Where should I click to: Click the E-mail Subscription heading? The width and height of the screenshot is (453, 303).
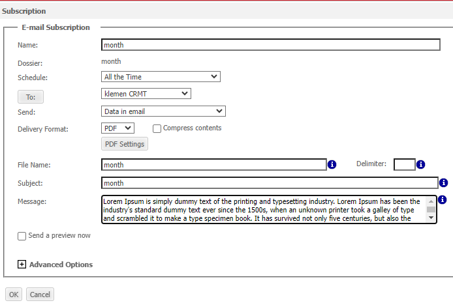pyautogui.click(x=55, y=27)
